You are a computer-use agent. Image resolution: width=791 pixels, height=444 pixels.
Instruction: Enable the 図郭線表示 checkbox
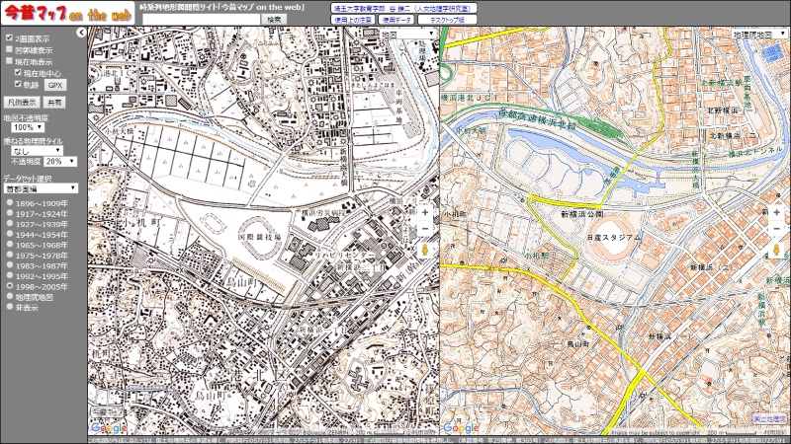click(x=10, y=49)
